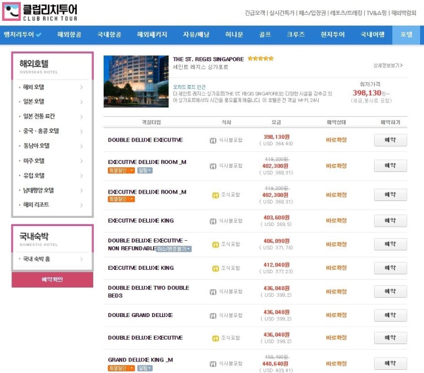Image resolution: width=424 pixels, height=373 pixels.
Task: Click breakfast icon in NON REFUNDABLE row
Action: pos(216,245)
